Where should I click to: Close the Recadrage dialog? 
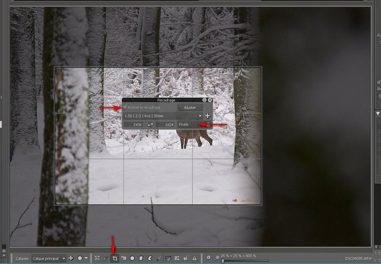210,100
